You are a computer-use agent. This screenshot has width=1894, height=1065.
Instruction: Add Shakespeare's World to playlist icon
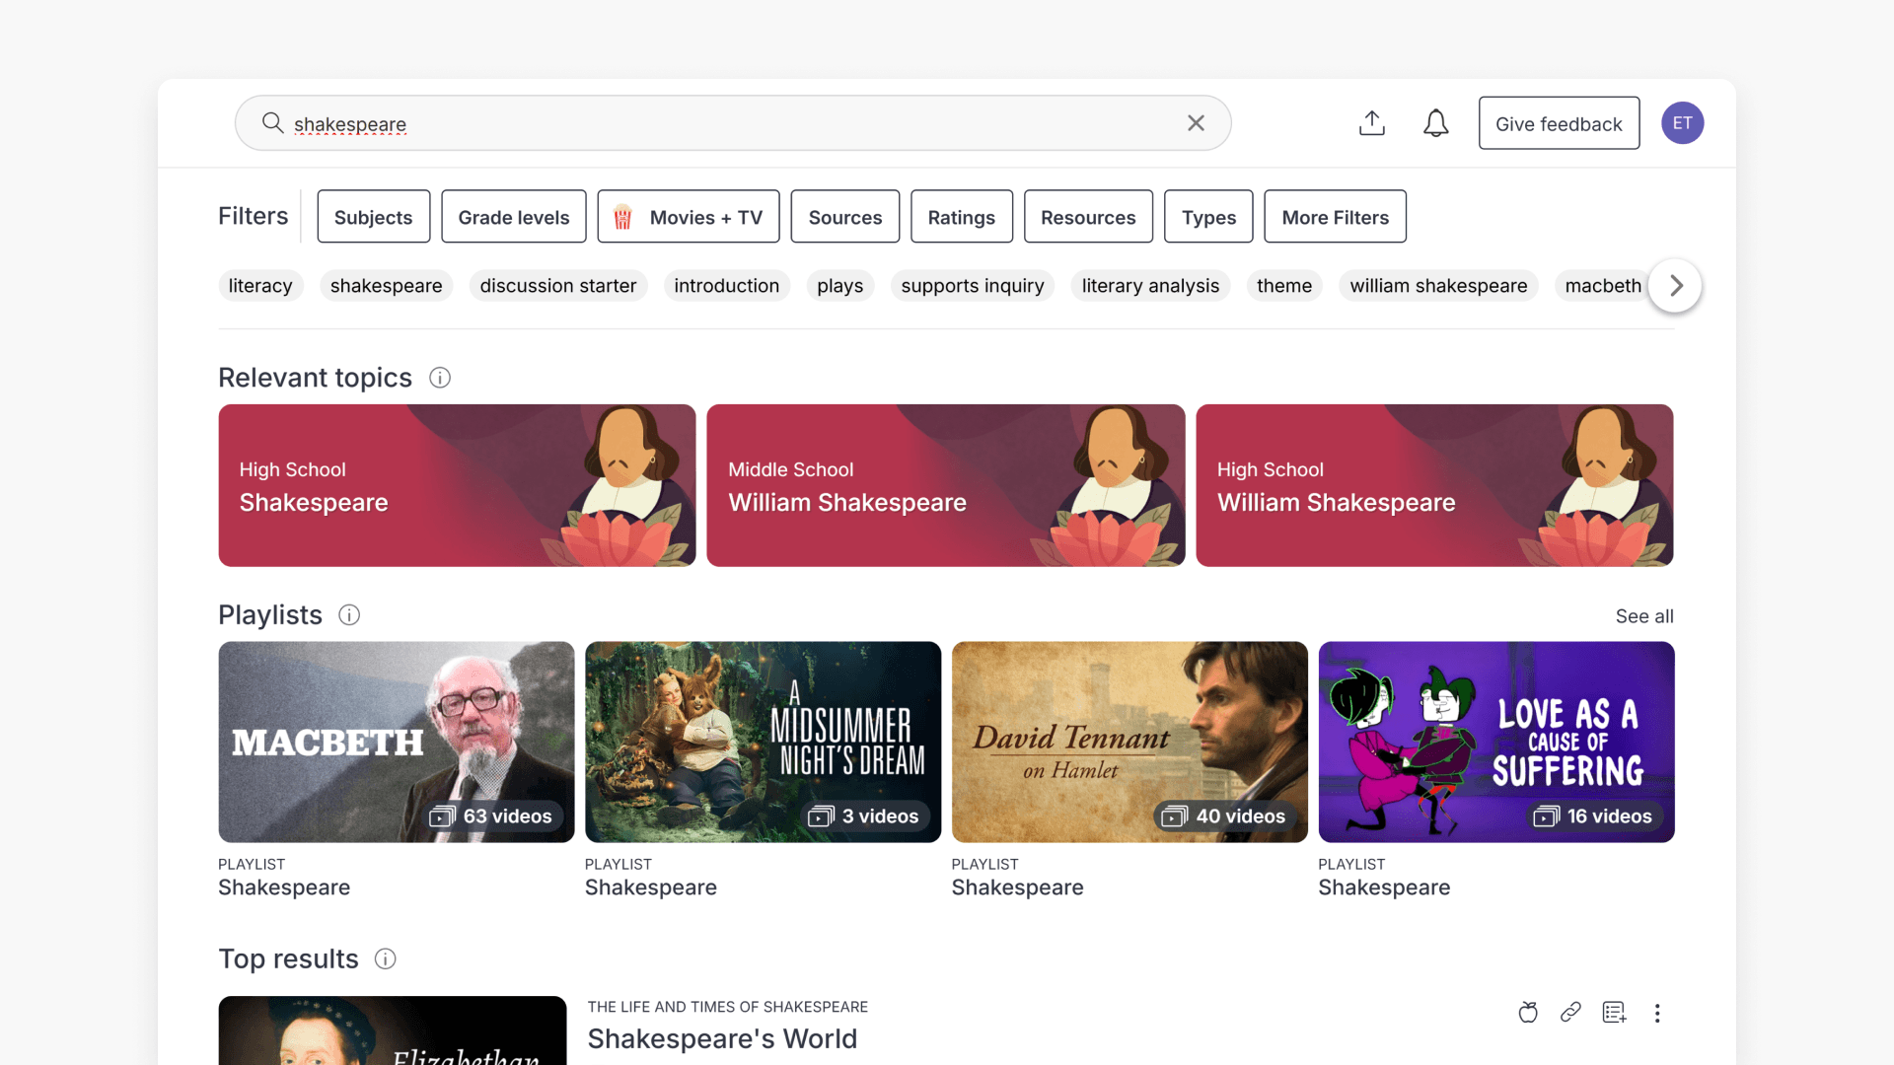[x=1614, y=1013]
